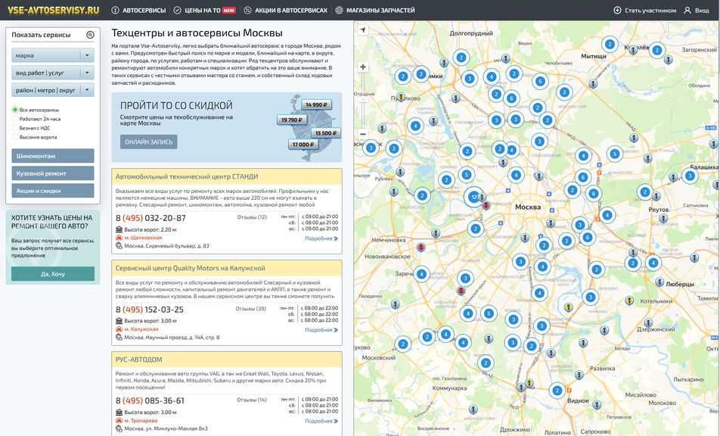The width and height of the screenshot is (720, 436).
Task: Click phone number 8 (495) 152-03-25
Action: pos(150,310)
